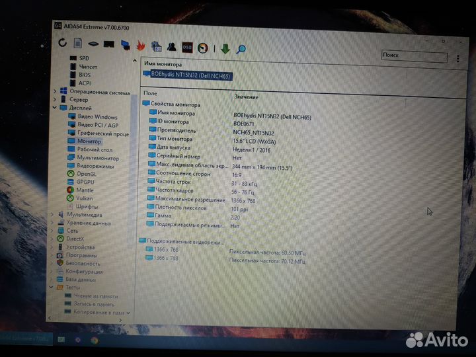476x357 pixels.
Task: Open the memory benchmark toolbar icon
Action: [109, 44]
